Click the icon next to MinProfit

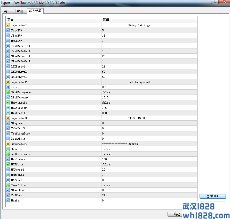pos(8,113)
